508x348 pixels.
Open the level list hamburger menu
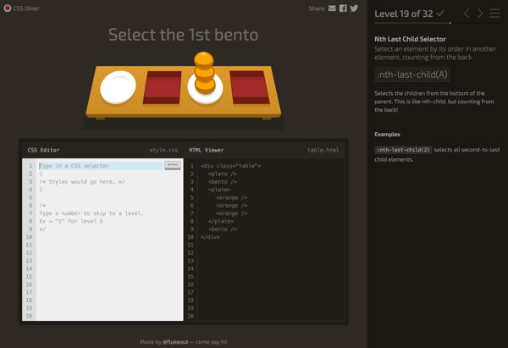point(494,14)
